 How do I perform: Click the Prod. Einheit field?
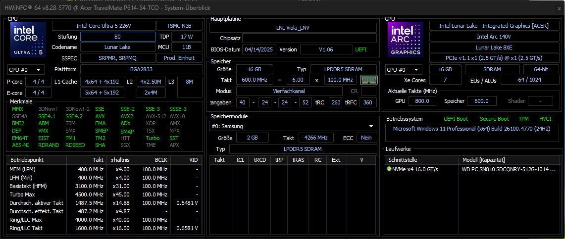[x=179, y=58]
